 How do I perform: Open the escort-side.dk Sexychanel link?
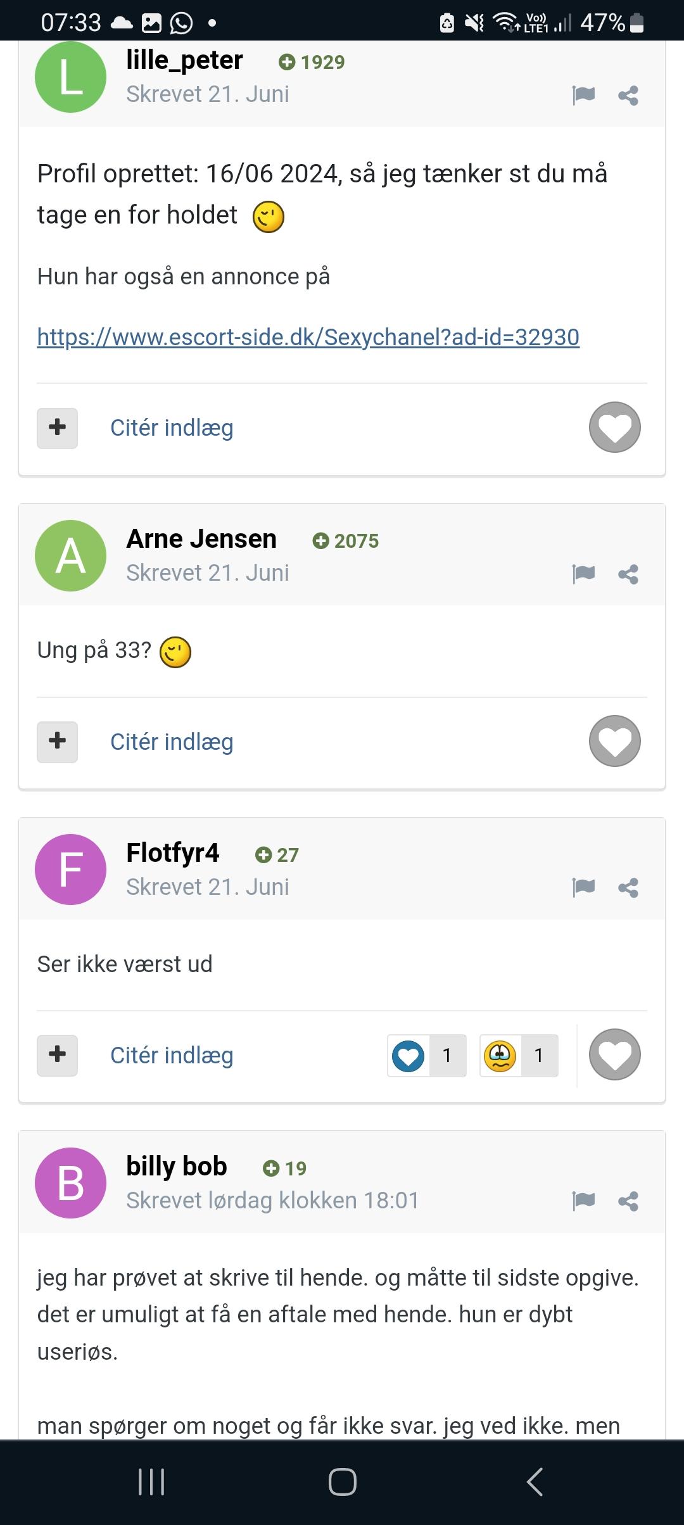(x=308, y=337)
